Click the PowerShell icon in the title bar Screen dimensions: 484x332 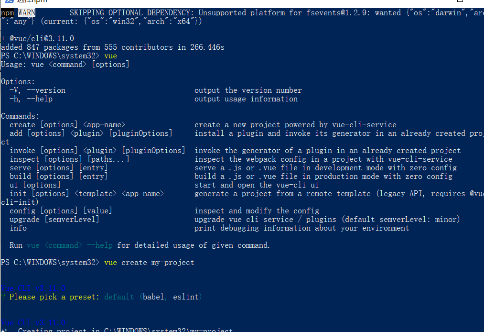coord(9,1)
